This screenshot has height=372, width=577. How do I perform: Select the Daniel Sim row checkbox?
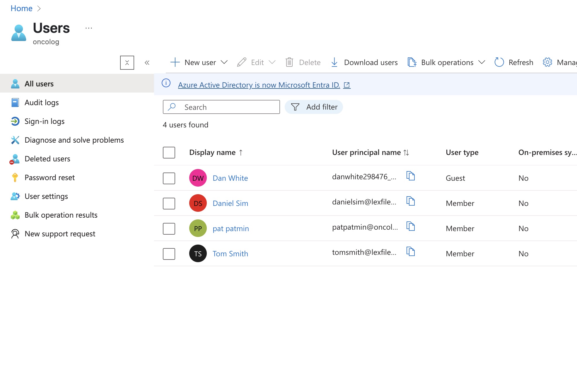click(x=169, y=203)
